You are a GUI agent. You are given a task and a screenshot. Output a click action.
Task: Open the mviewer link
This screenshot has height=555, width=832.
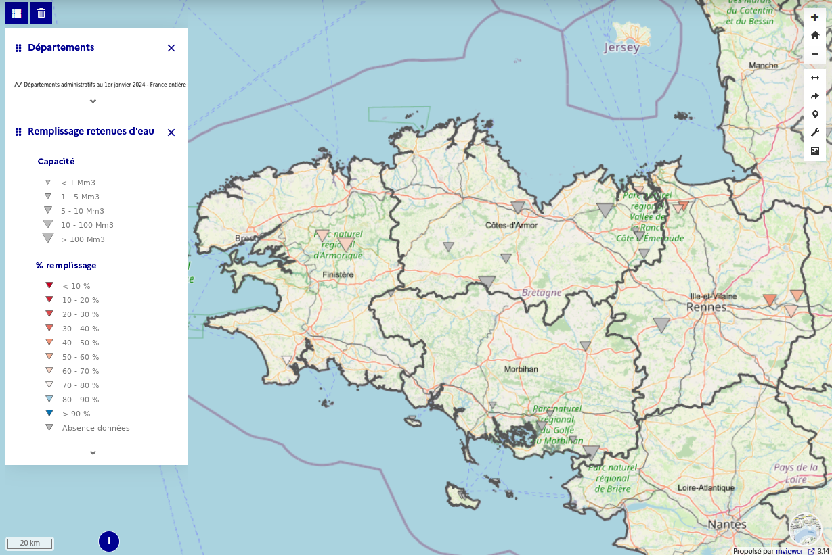(x=789, y=551)
